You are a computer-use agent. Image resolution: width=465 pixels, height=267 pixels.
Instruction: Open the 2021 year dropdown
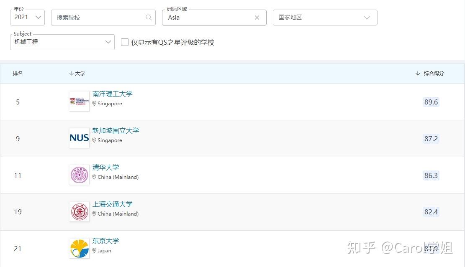pyautogui.click(x=27, y=18)
